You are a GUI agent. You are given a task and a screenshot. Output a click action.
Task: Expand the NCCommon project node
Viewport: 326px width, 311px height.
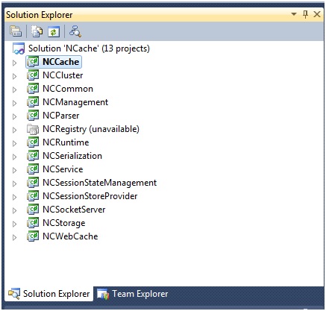pyautogui.click(x=14, y=89)
